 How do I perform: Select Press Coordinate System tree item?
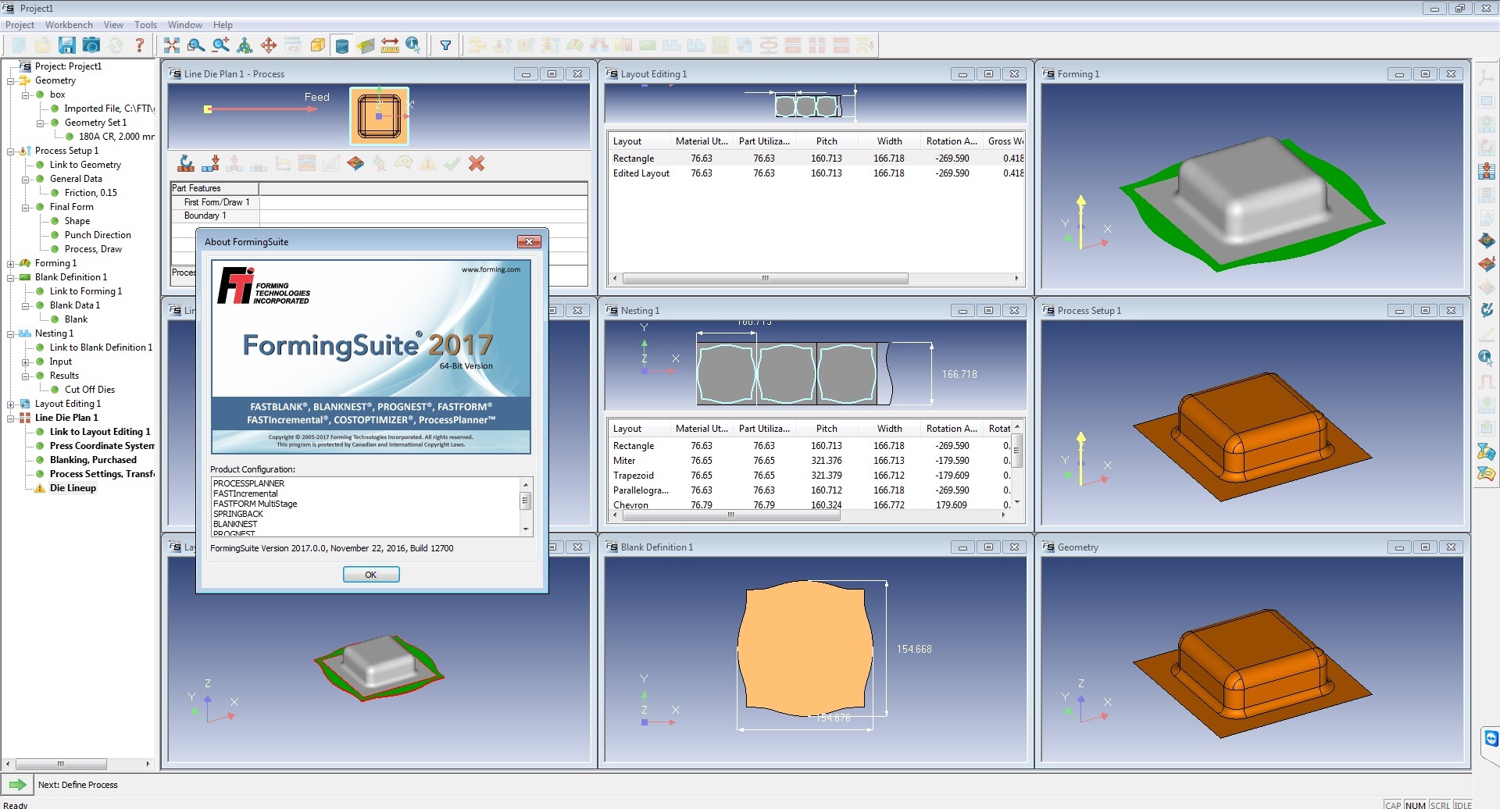[102, 446]
